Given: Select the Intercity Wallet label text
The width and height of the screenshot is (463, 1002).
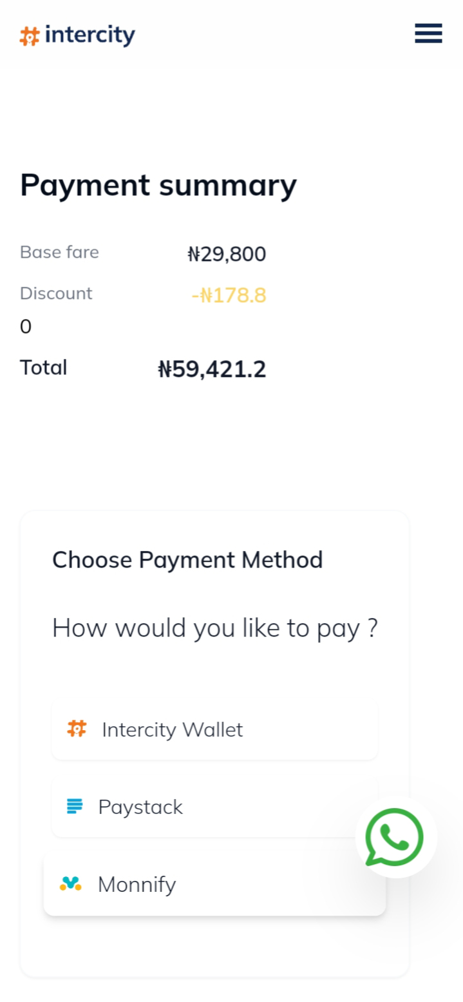Looking at the screenshot, I should point(172,729).
